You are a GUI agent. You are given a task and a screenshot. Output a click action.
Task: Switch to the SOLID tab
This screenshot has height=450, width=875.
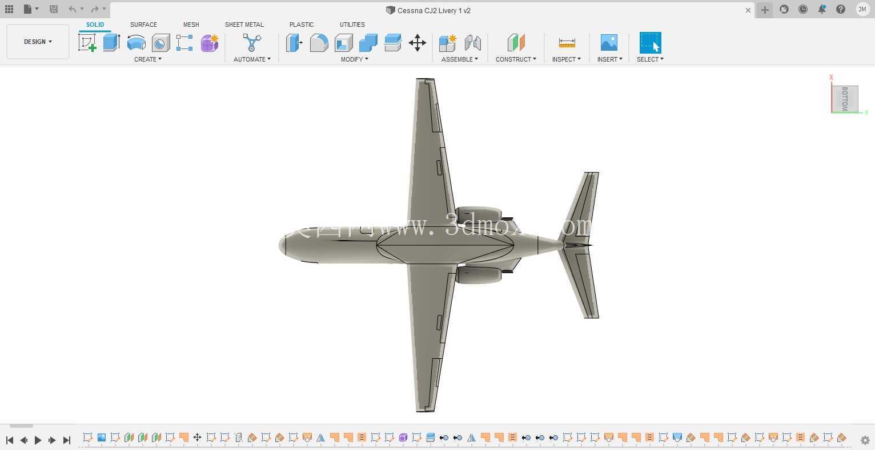click(95, 25)
